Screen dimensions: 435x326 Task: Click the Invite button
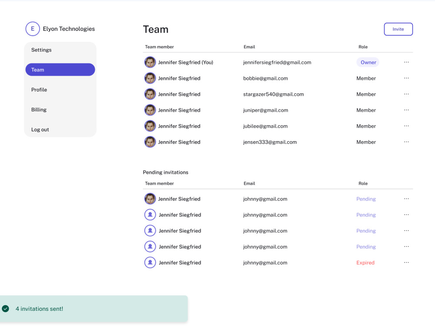click(x=398, y=29)
